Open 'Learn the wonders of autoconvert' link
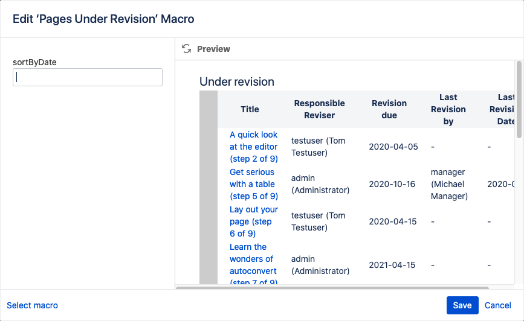The height and width of the screenshot is (321, 524). (253, 264)
